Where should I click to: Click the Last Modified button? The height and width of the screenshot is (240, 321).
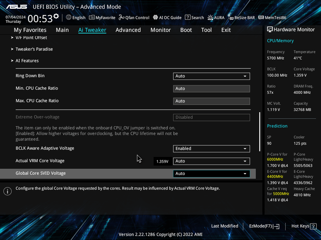(225, 226)
